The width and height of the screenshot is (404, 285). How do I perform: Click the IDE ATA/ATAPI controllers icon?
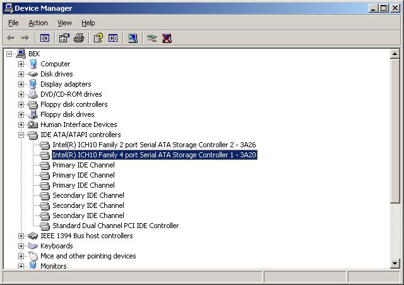click(33, 135)
